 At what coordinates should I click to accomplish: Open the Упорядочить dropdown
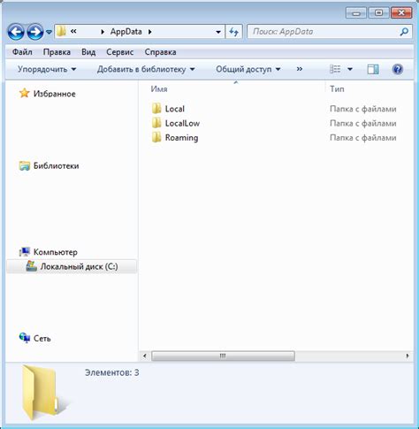47,69
